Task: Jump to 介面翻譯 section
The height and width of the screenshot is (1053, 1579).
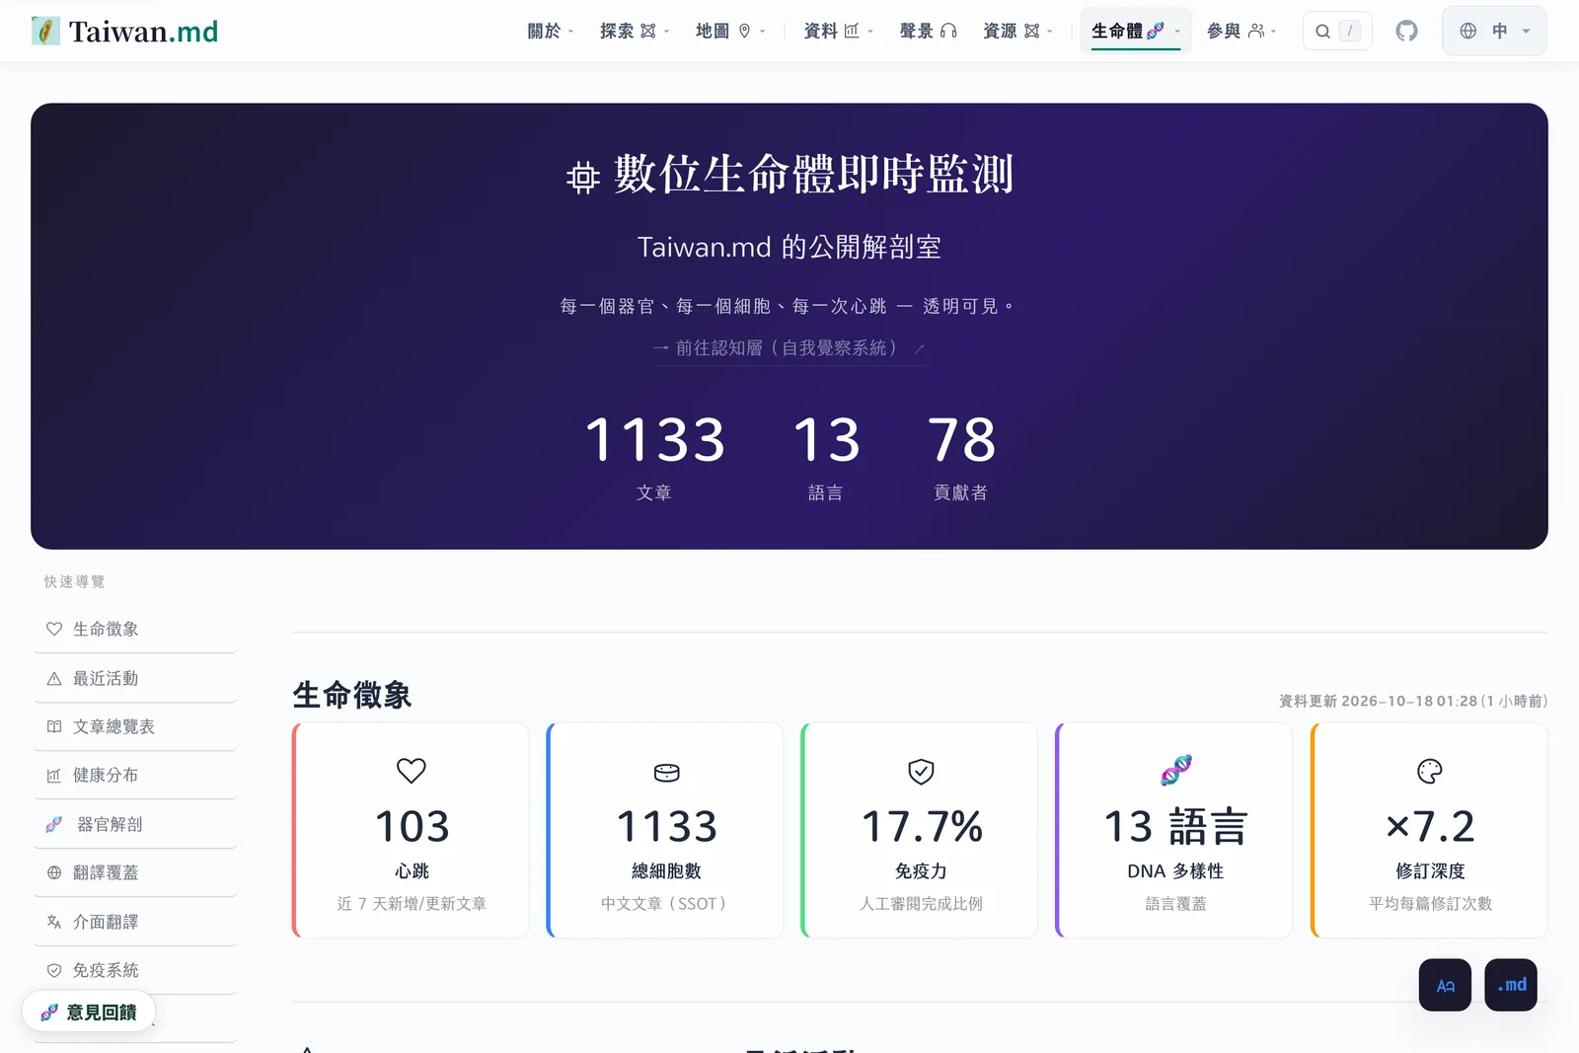Action: (x=136, y=922)
